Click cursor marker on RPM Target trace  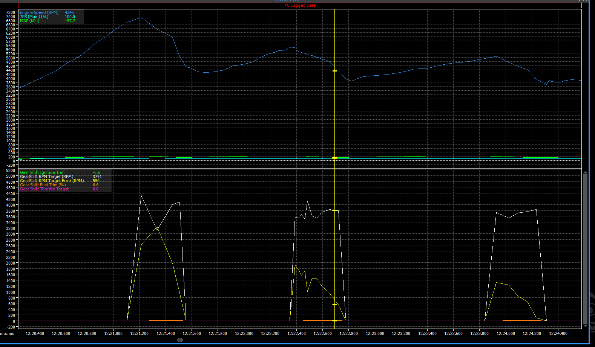(334, 210)
